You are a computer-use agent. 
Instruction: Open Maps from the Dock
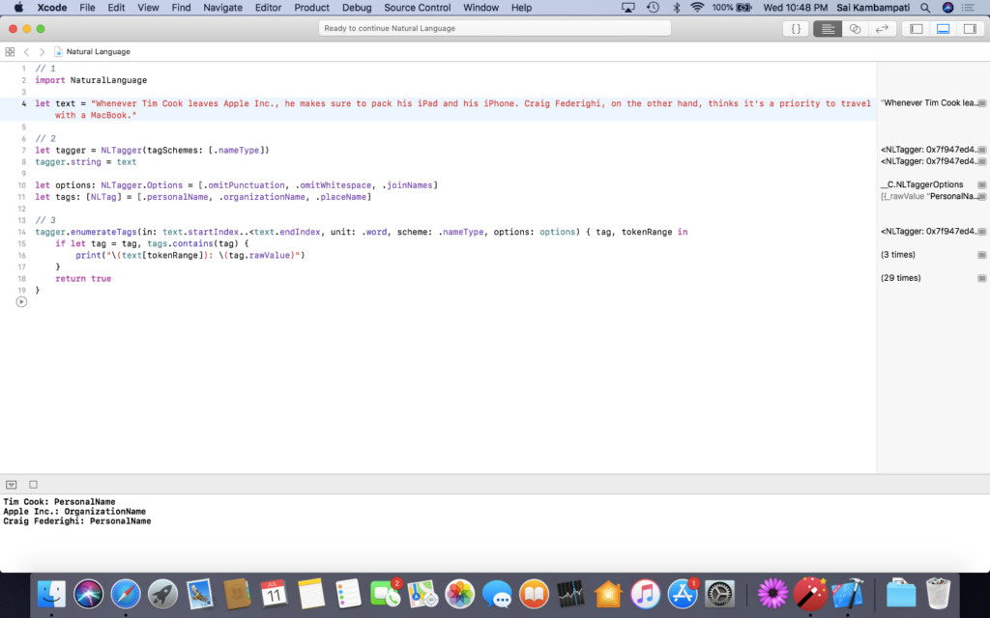(422, 594)
